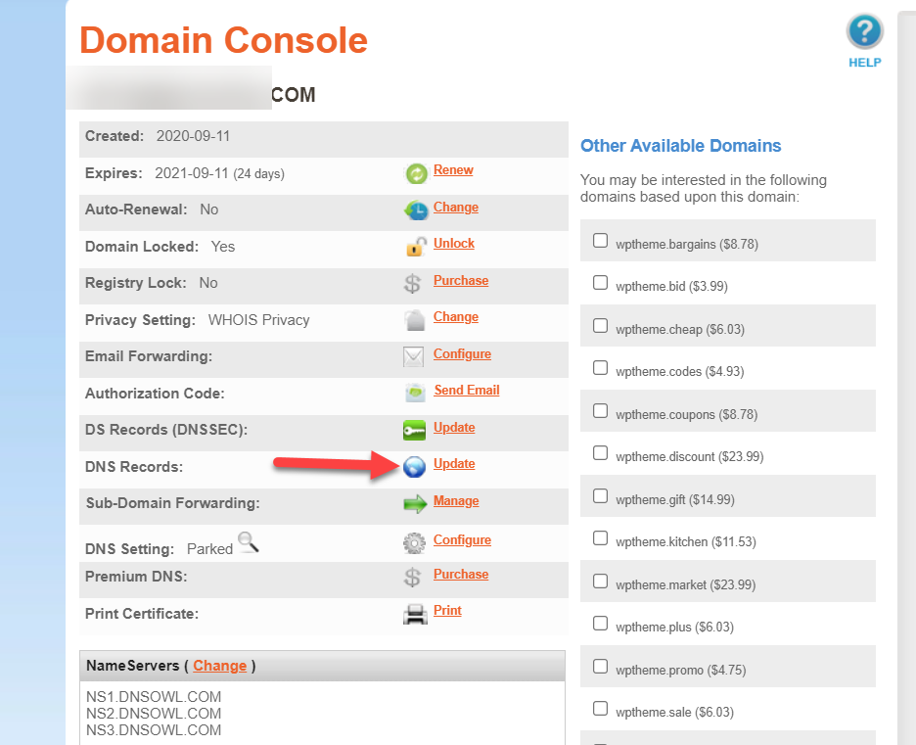Click the NS3.DNSOWL.COM nameserver text
916x745 pixels.
(154, 730)
